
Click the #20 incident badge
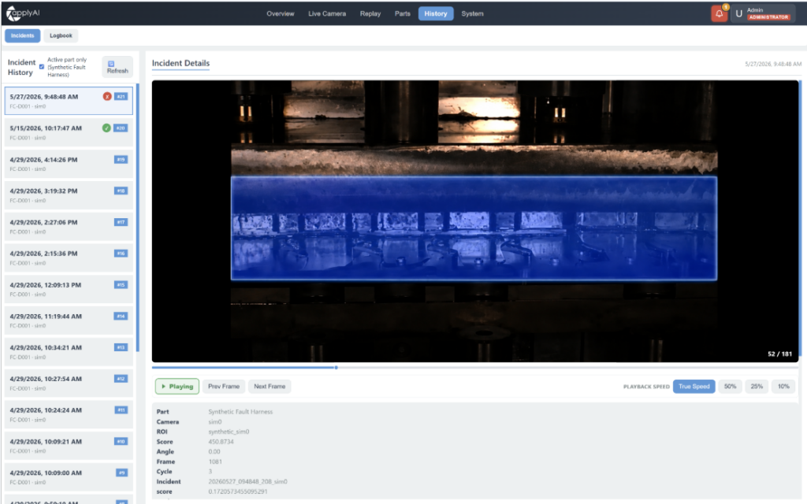click(x=121, y=128)
